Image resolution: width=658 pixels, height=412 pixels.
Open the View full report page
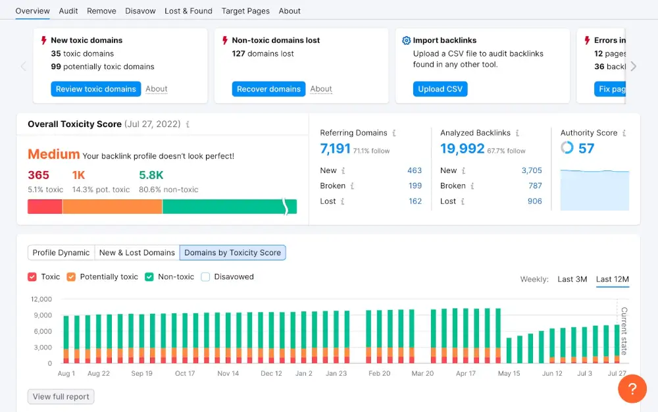(61, 396)
